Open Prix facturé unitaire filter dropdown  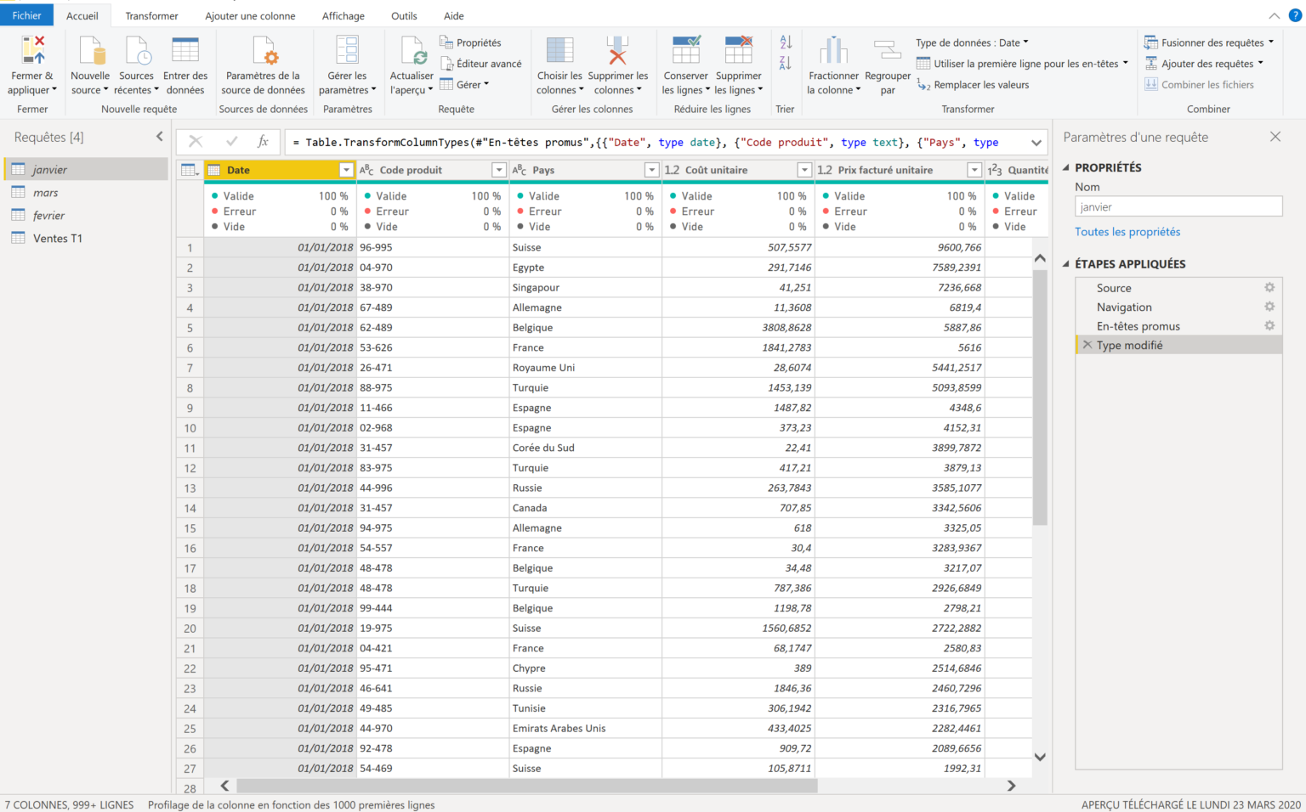[x=974, y=170]
